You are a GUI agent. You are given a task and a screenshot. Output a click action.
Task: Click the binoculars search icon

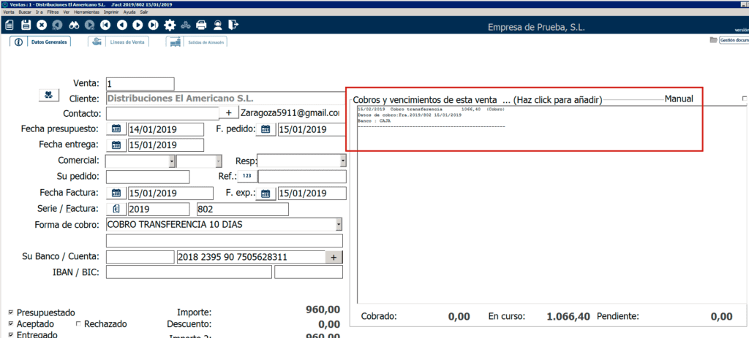coord(74,26)
